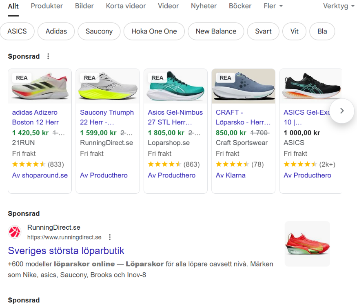The width and height of the screenshot is (357, 306).
Task: Switch to the Bilder tab
Action: [84, 6]
